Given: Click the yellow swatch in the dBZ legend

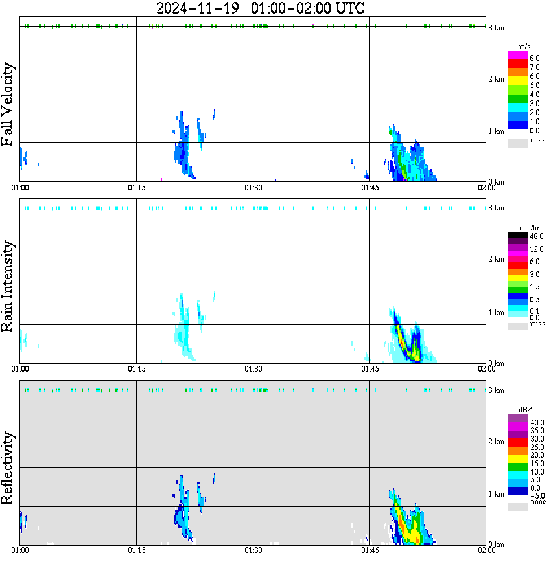Looking at the screenshot, I should pyautogui.click(x=518, y=459).
